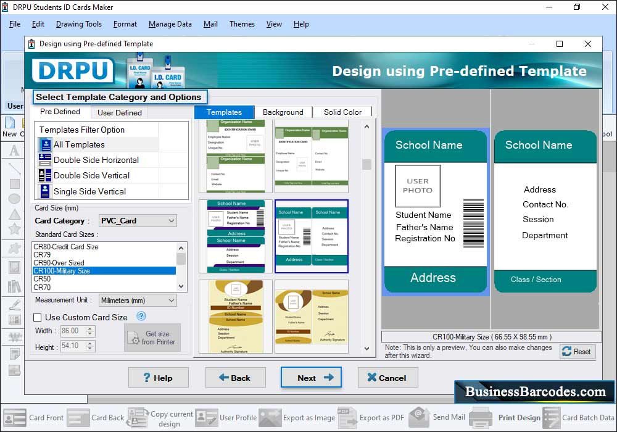The width and height of the screenshot is (617, 432).
Task: Click the Card Back icon in bottom bar
Action: pyautogui.click(x=78, y=417)
